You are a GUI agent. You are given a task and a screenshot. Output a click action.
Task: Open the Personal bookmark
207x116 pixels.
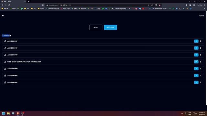[82, 9]
